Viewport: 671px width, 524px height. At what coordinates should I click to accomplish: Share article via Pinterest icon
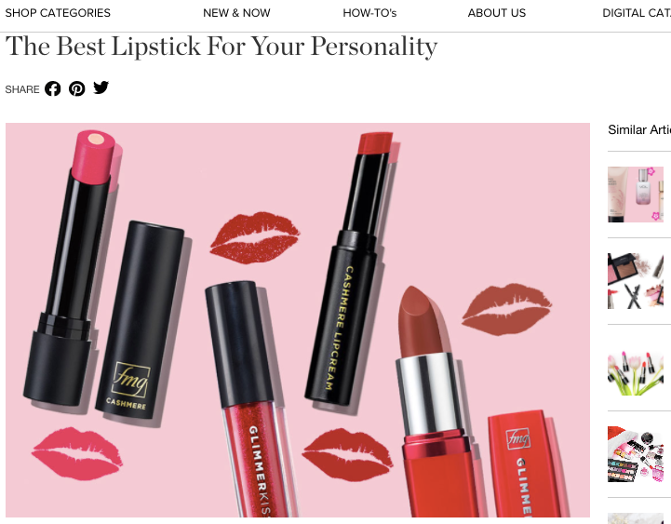click(x=77, y=88)
